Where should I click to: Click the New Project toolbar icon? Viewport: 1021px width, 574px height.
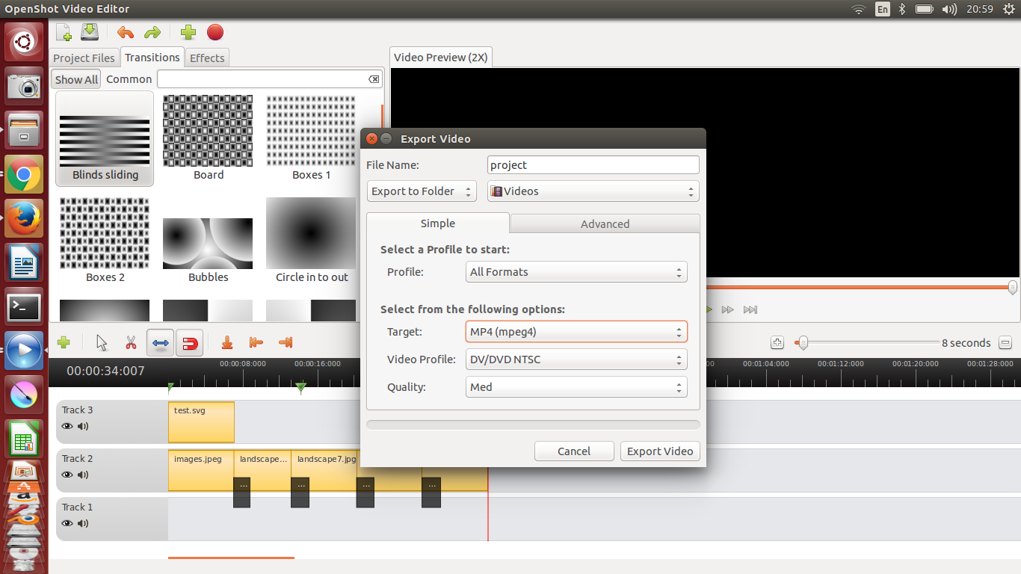(x=64, y=32)
